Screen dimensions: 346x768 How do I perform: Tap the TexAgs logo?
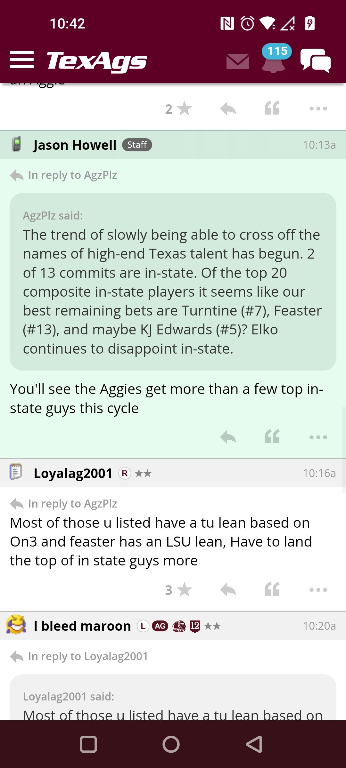(96, 61)
